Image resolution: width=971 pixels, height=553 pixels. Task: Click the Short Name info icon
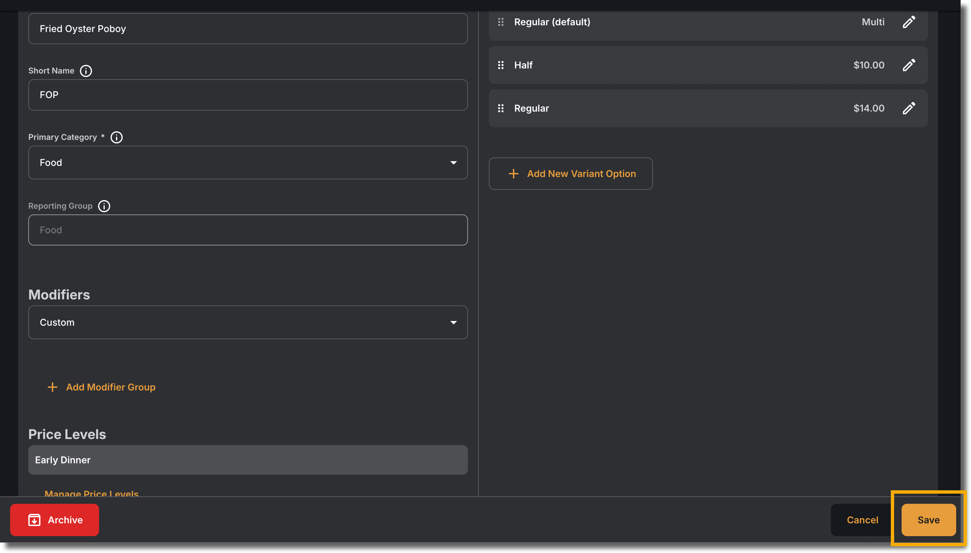(86, 71)
